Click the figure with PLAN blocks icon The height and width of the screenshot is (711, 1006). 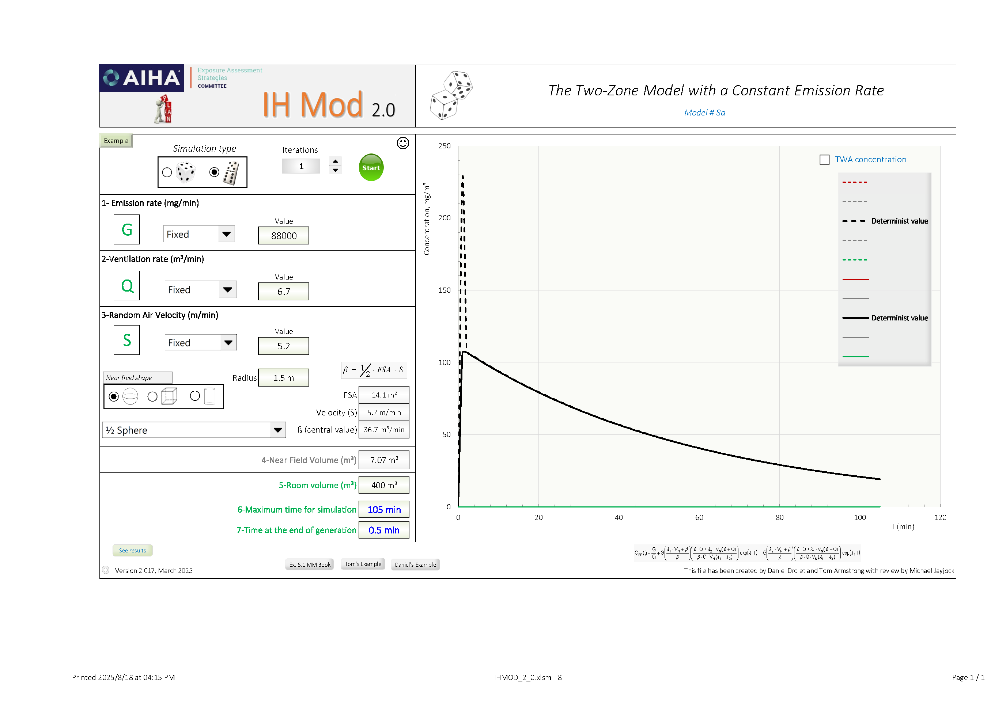point(163,110)
